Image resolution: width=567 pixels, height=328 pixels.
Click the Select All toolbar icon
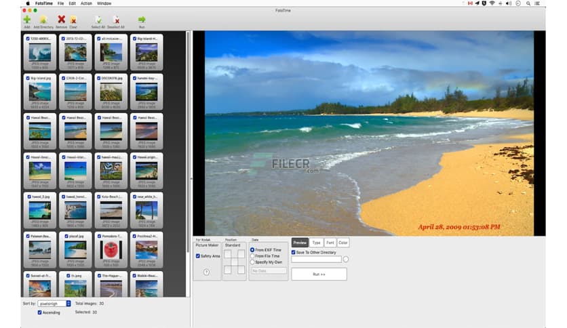(98, 20)
